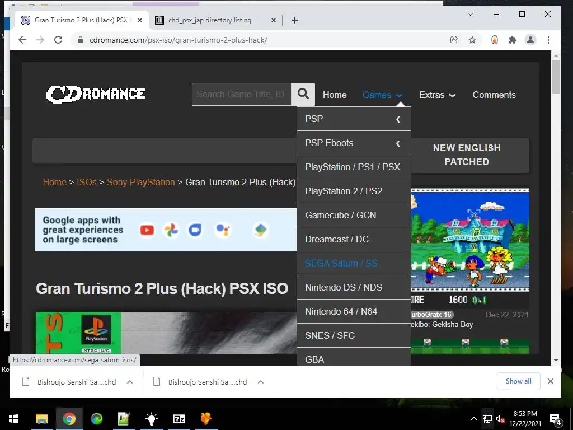
Task: Click the browser forward arrow
Action: [x=40, y=40]
